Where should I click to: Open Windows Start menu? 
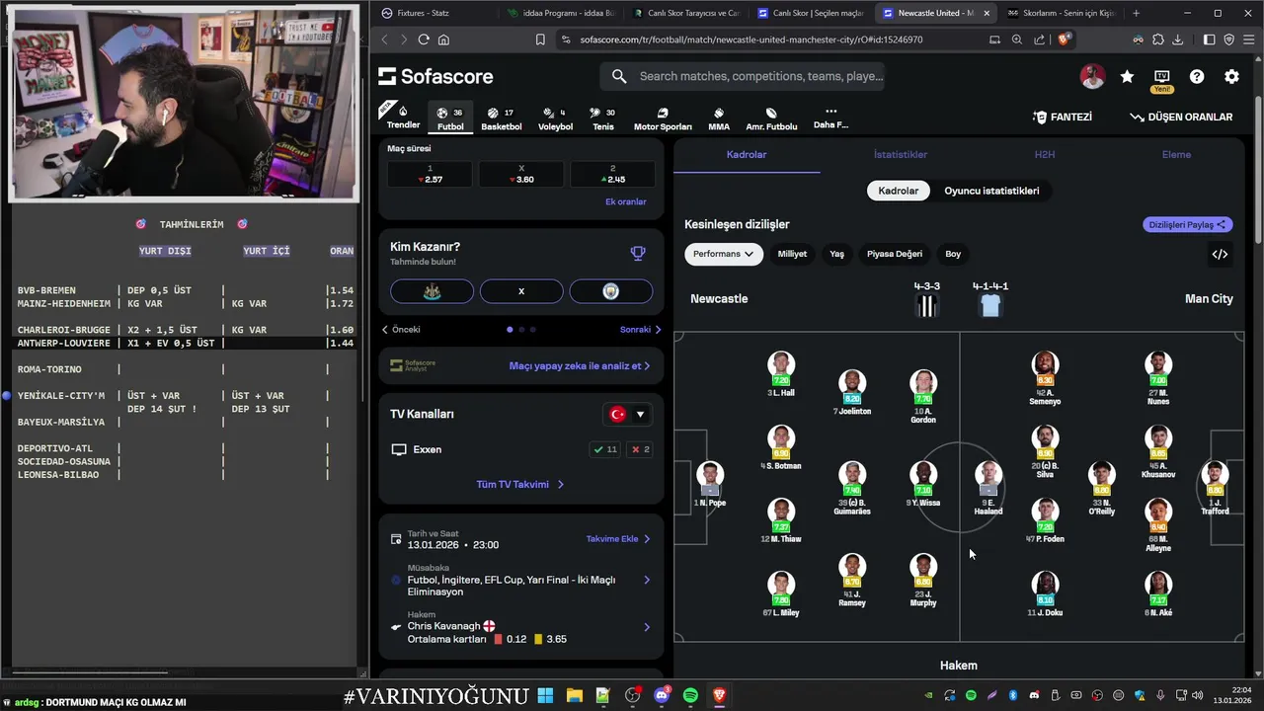545,695
